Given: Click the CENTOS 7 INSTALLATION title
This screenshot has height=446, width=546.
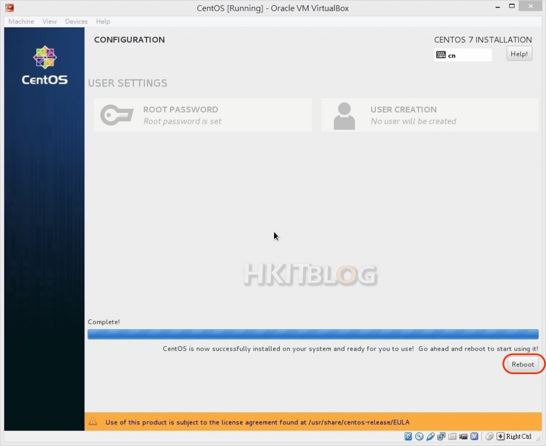Looking at the screenshot, I should coord(483,39).
